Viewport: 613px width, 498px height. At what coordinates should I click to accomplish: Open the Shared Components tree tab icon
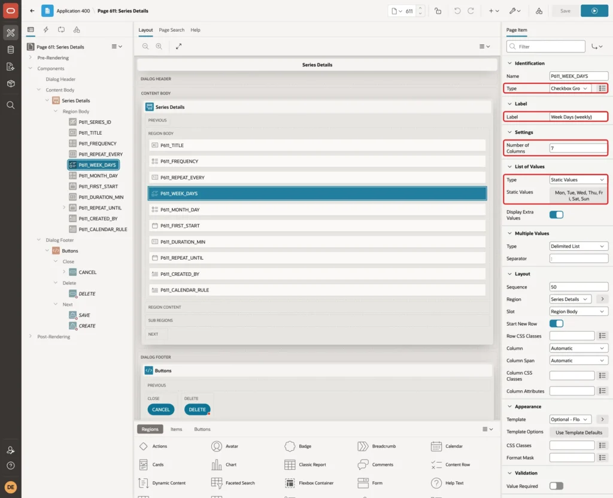coord(77,30)
